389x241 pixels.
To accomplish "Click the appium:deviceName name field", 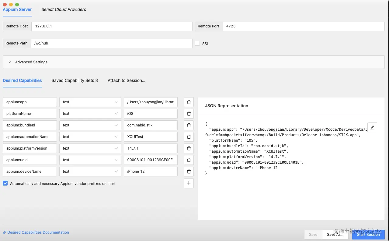I will (30, 172).
